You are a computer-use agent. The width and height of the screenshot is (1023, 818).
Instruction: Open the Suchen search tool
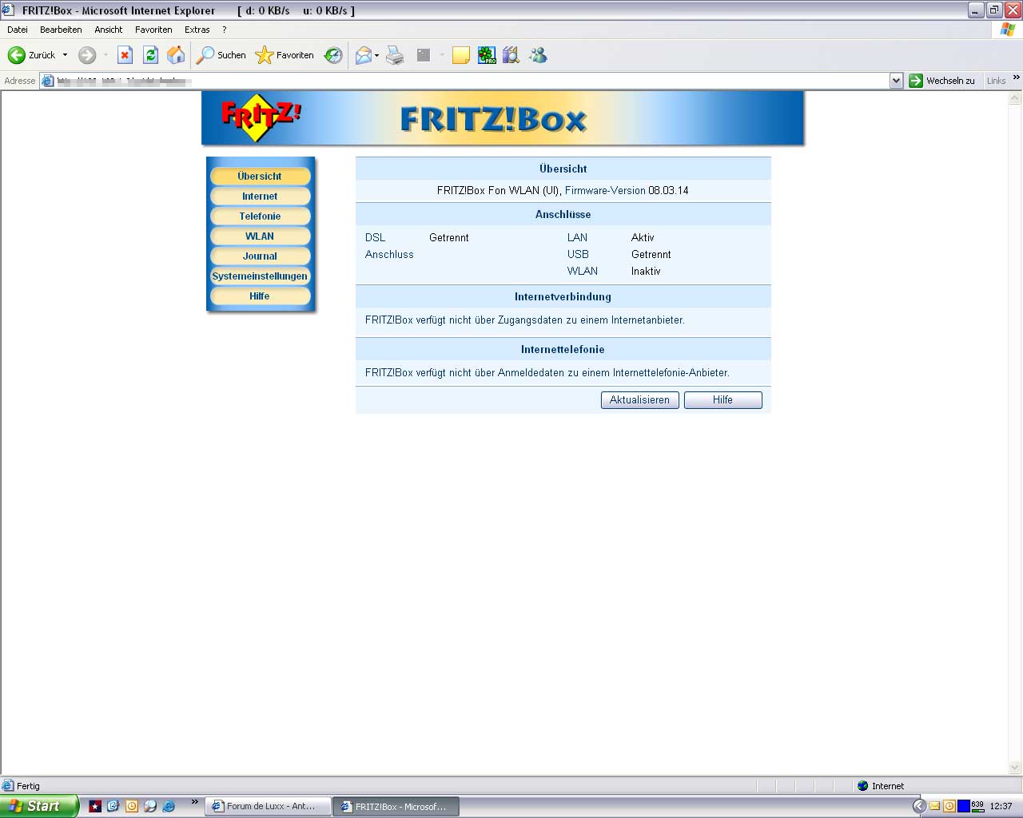click(221, 55)
